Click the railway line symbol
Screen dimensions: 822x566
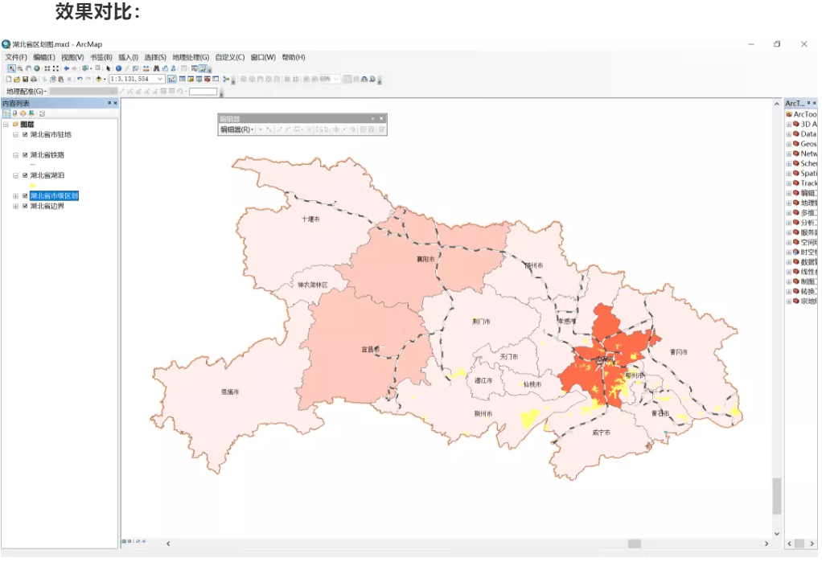point(32,165)
